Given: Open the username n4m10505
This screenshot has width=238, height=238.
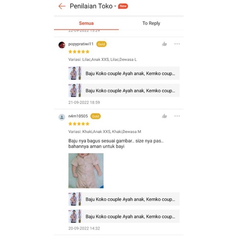Looking at the screenshot, I should (x=78, y=116).
